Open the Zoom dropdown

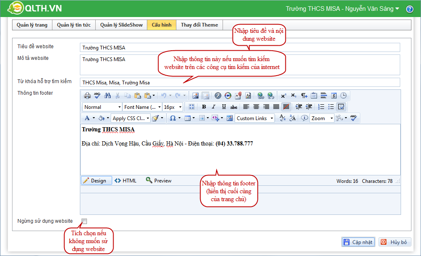(x=322, y=118)
